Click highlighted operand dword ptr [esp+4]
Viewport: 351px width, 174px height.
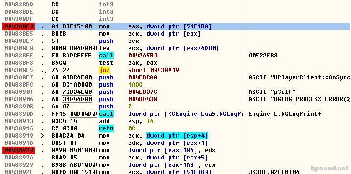coord(177,136)
